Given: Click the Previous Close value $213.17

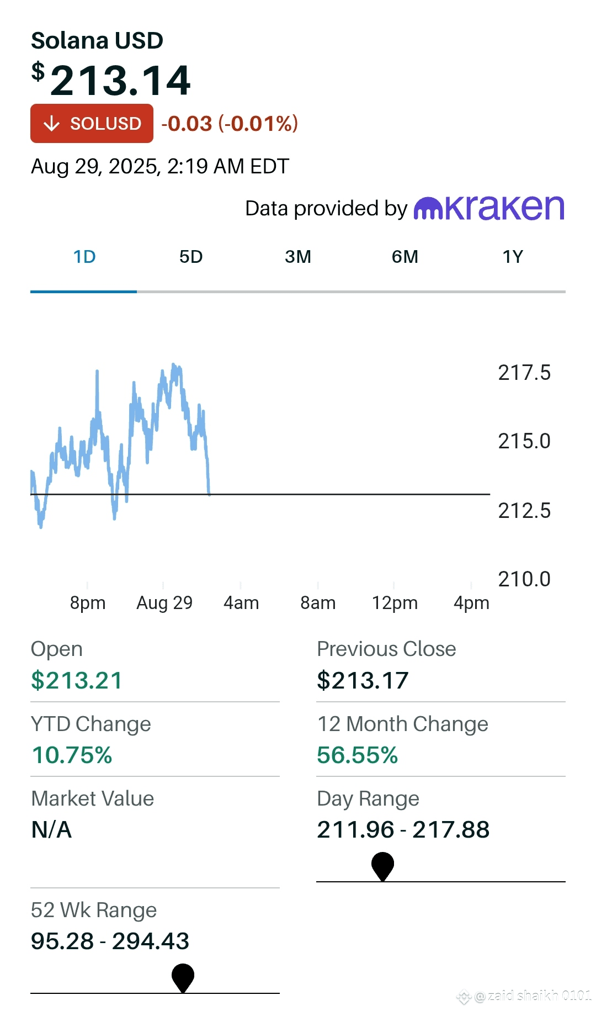Looking at the screenshot, I should (x=363, y=680).
